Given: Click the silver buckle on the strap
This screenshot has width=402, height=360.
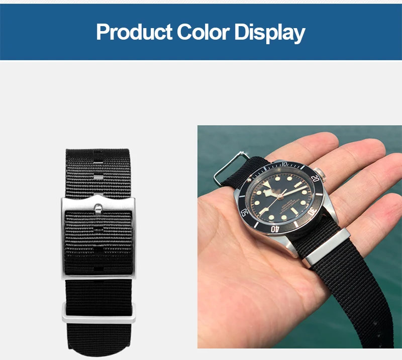Looking at the screenshot, I should click(98, 237).
